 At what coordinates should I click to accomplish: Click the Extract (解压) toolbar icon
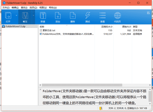25,16
